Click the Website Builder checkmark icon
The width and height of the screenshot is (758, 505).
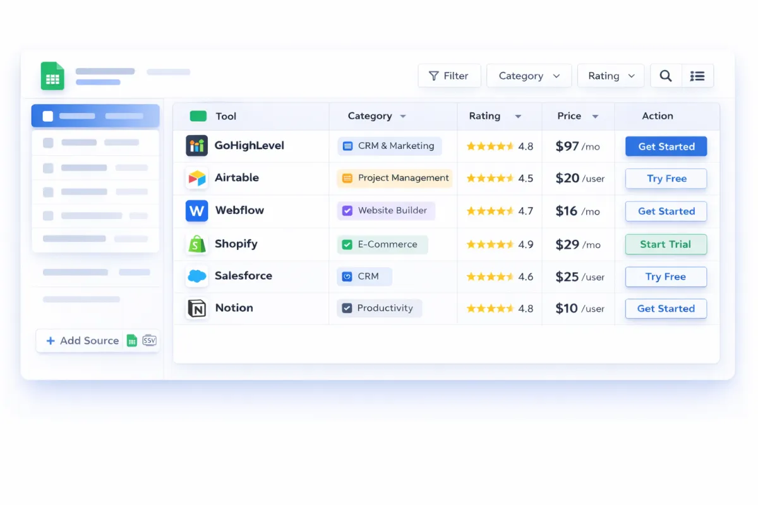pyautogui.click(x=347, y=211)
